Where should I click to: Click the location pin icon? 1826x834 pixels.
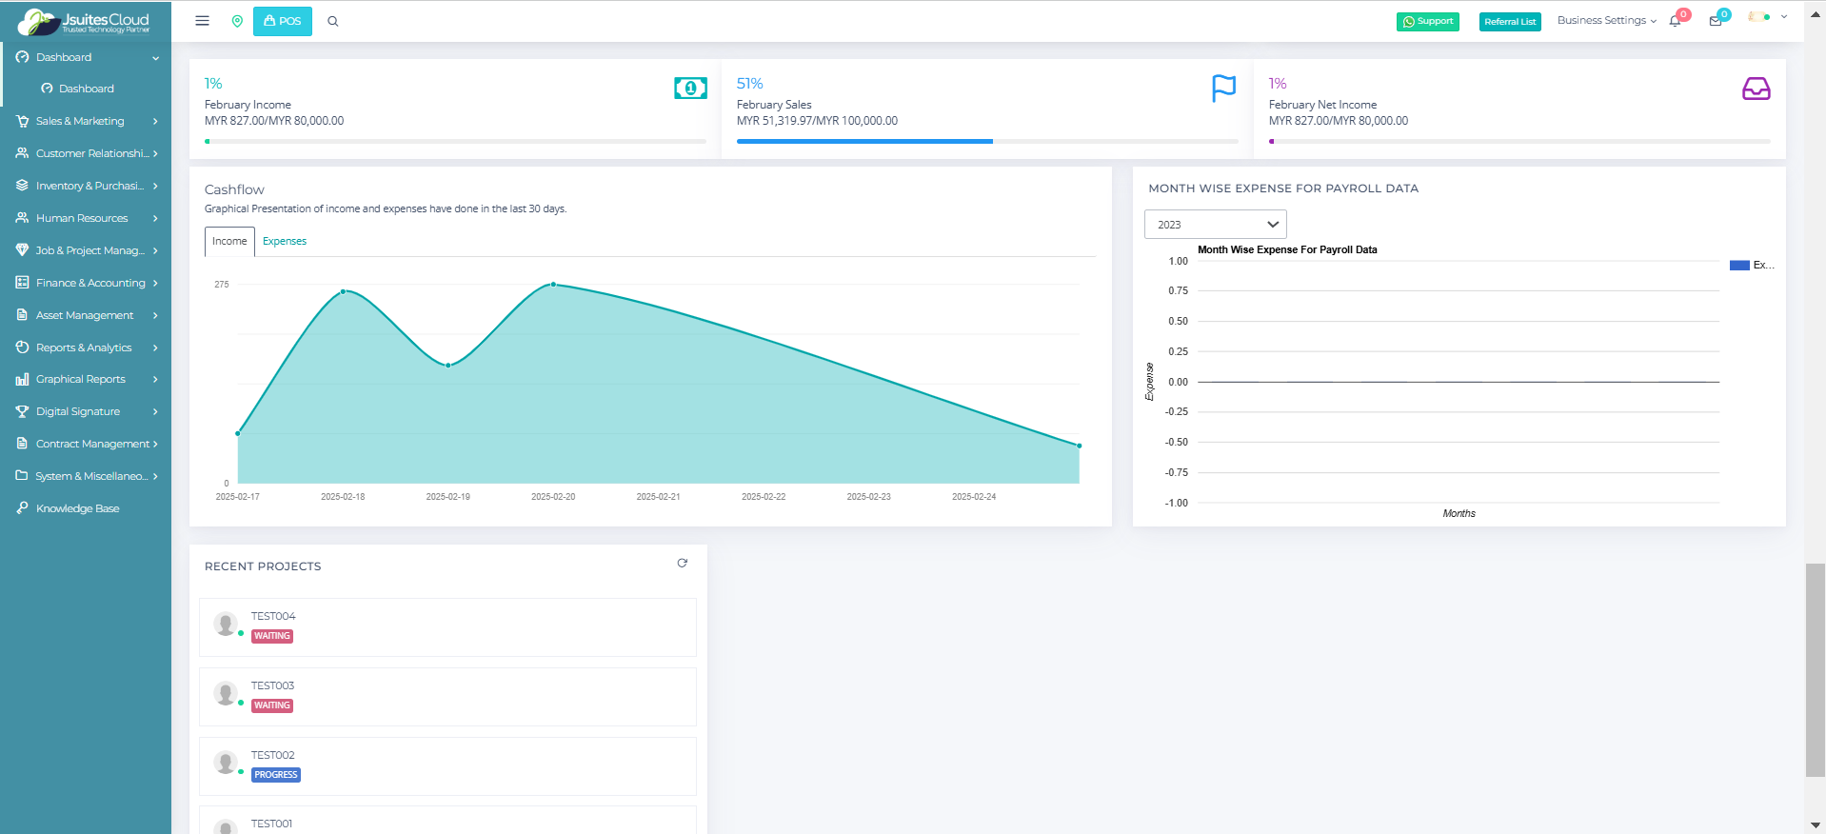click(237, 21)
